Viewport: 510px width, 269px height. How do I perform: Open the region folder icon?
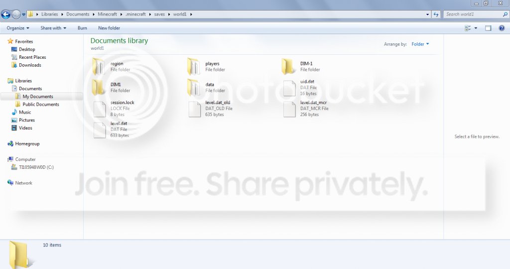point(100,67)
